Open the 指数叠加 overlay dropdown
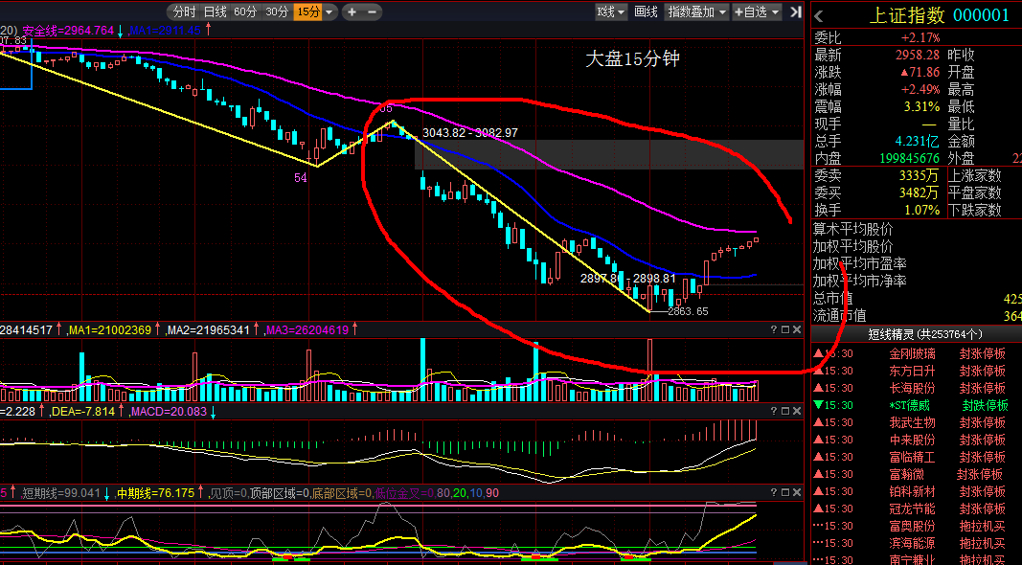This screenshot has width=1022, height=565. tap(696, 11)
